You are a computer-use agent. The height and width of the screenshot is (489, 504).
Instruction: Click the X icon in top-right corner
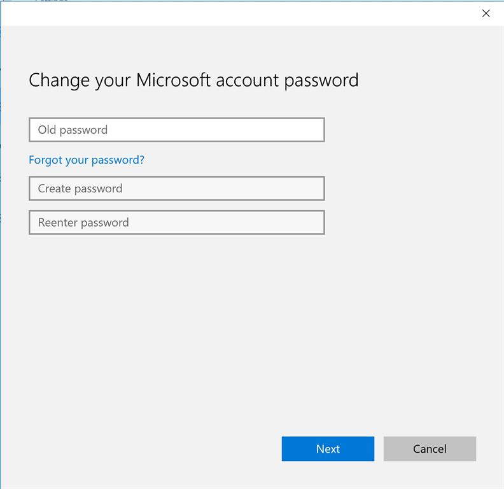pyautogui.click(x=486, y=13)
